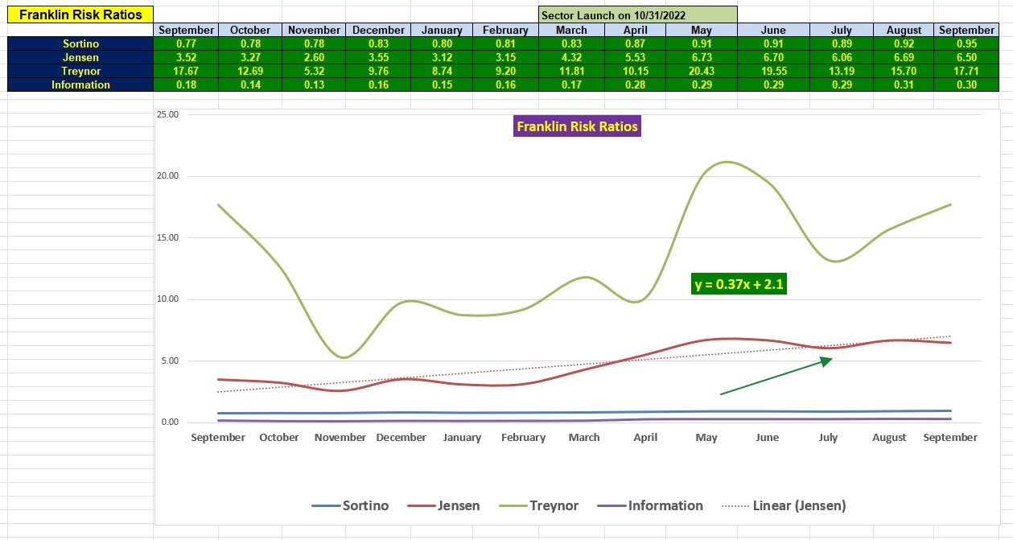The image size is (1013, 540).
Task: Select the Treynor cell showing 13.19
Action: [841, 71]
